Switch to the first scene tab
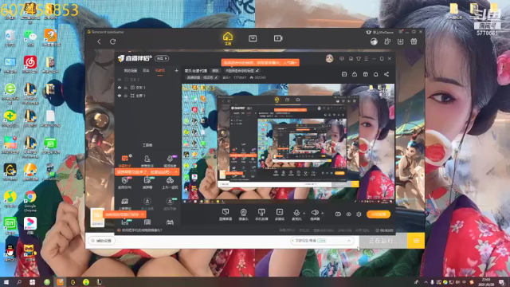The height and width of the screenshot is (287, 510). (131, 71)
